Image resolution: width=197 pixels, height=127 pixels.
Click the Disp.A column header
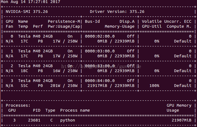pos(127,21)
